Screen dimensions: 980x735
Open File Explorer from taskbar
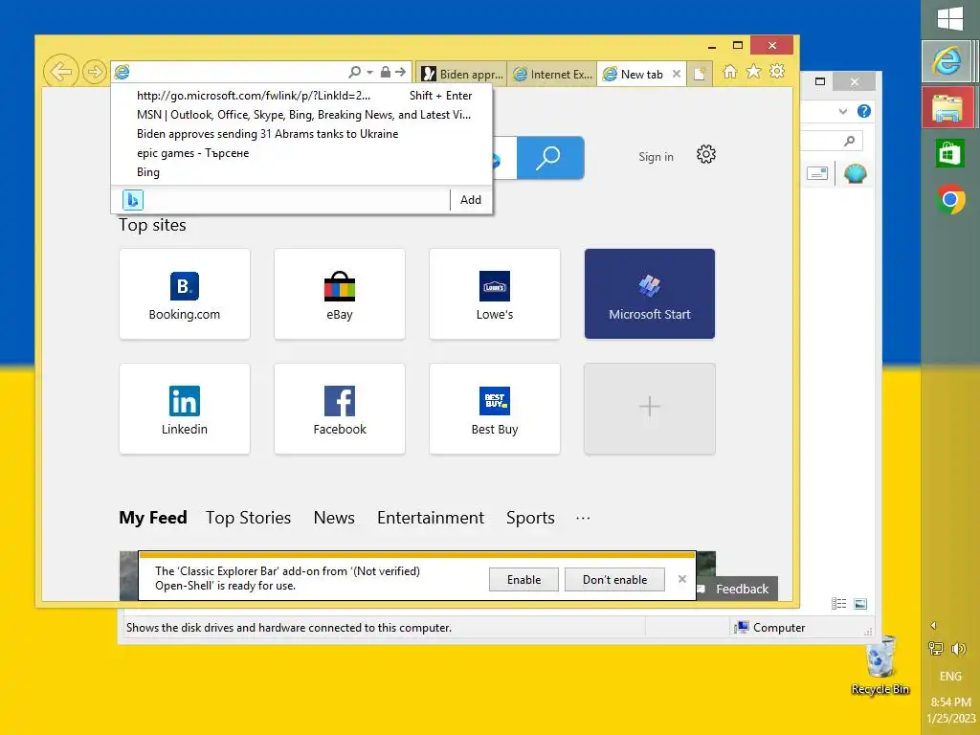(x=947, y=107)
